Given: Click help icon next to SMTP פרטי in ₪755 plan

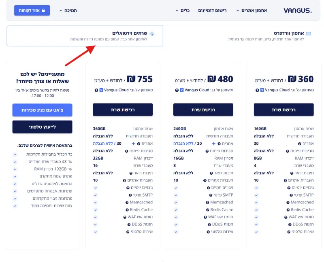Looking at the screenshot, I should (x=130, y=195).
